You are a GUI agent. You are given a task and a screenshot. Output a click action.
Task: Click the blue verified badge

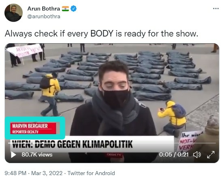point(73,9)
